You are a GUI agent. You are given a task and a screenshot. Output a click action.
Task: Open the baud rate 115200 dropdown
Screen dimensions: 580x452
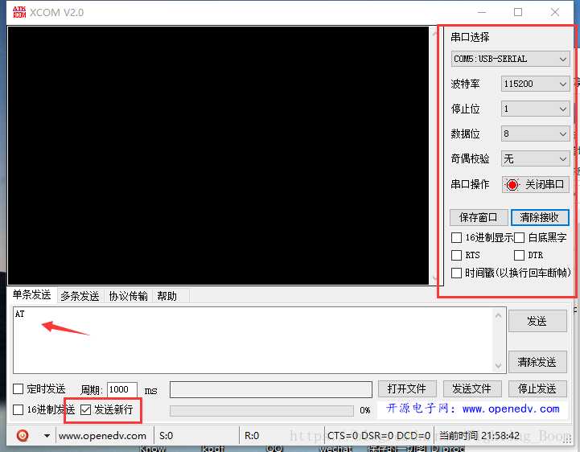pos(535,84)
